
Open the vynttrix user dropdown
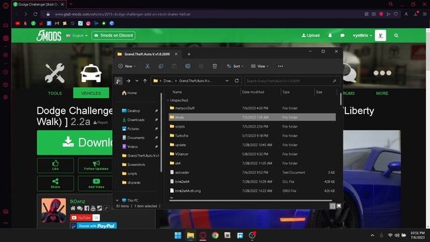click(362, 36)
